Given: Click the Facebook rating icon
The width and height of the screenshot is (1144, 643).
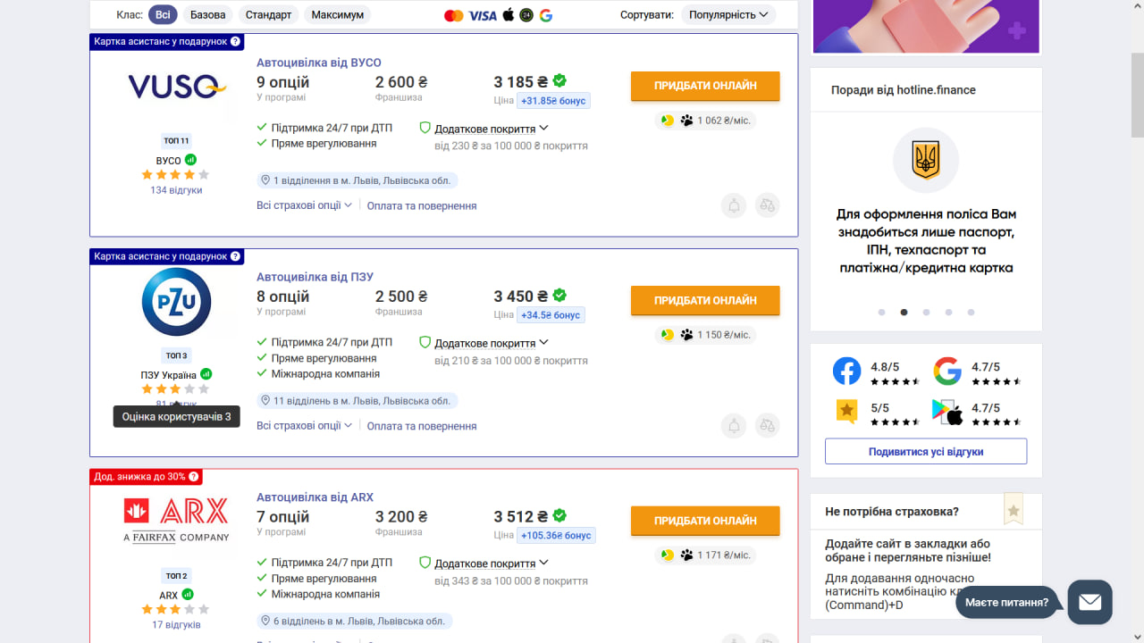Looking at the screenshot, I should coord(846,371).
